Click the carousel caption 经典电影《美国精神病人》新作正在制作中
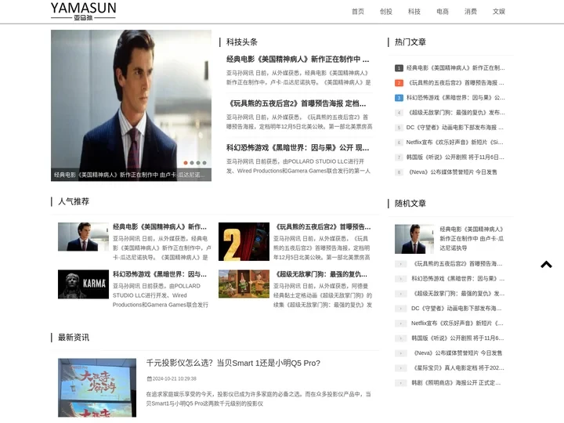564x423 pixels. (x=130, y=175)
